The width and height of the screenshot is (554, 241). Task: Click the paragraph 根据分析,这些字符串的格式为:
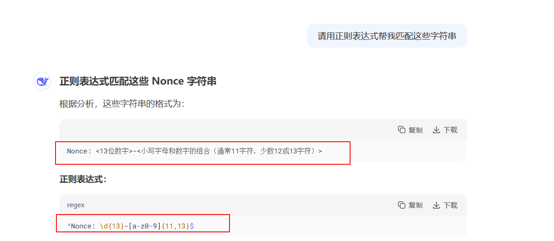122,104
